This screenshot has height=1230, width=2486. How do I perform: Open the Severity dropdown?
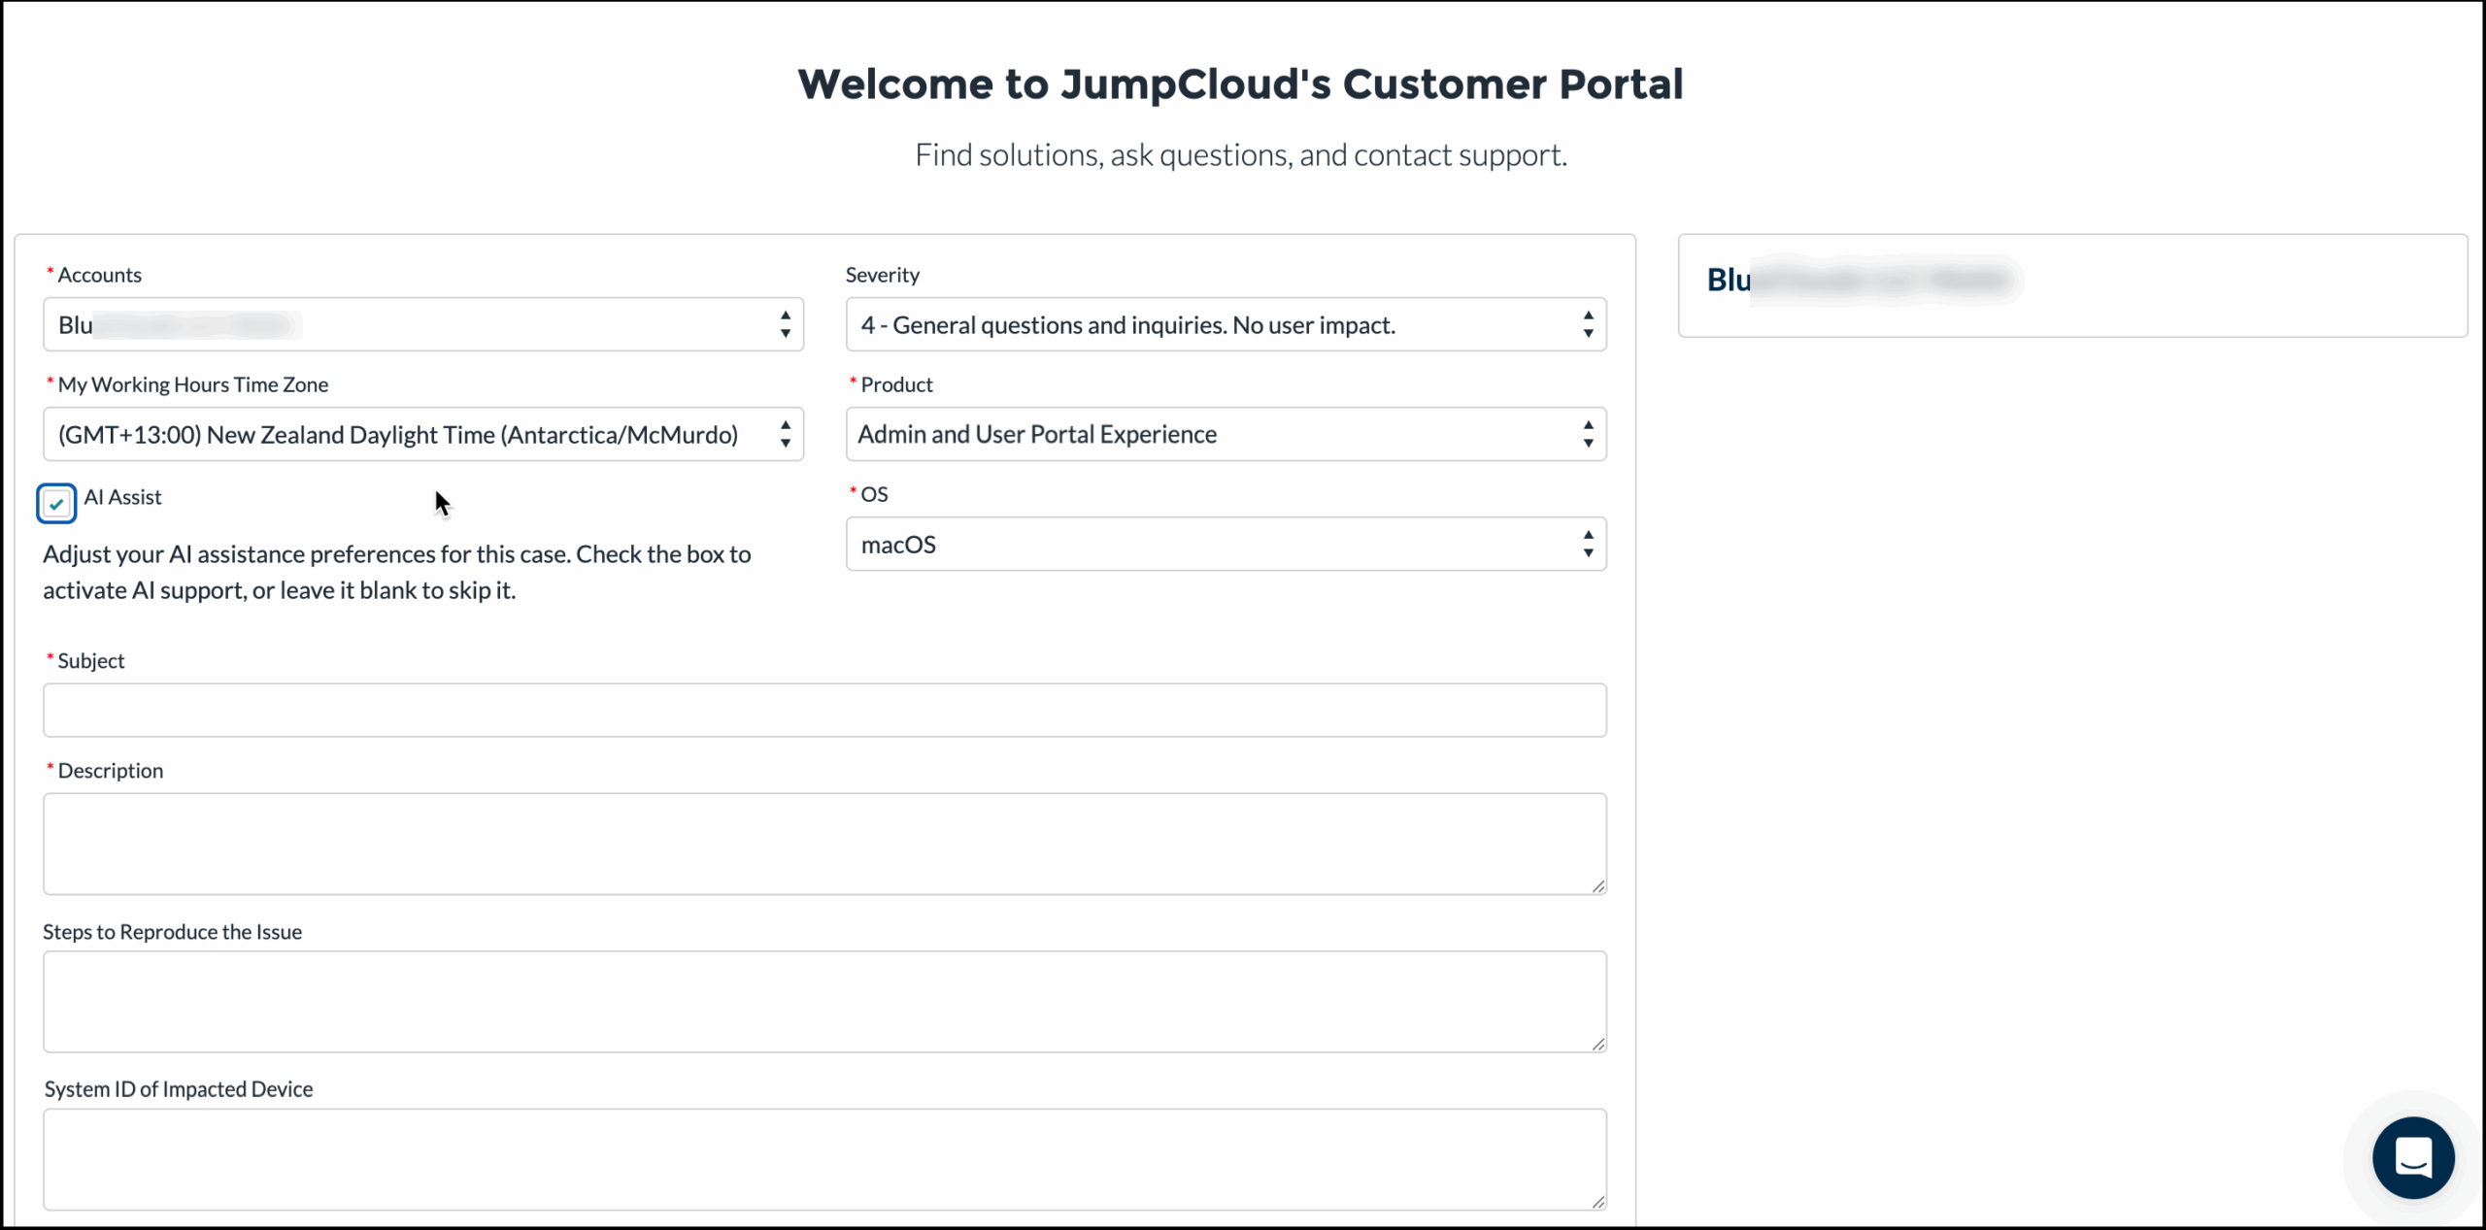click(x=1224, y=324)
